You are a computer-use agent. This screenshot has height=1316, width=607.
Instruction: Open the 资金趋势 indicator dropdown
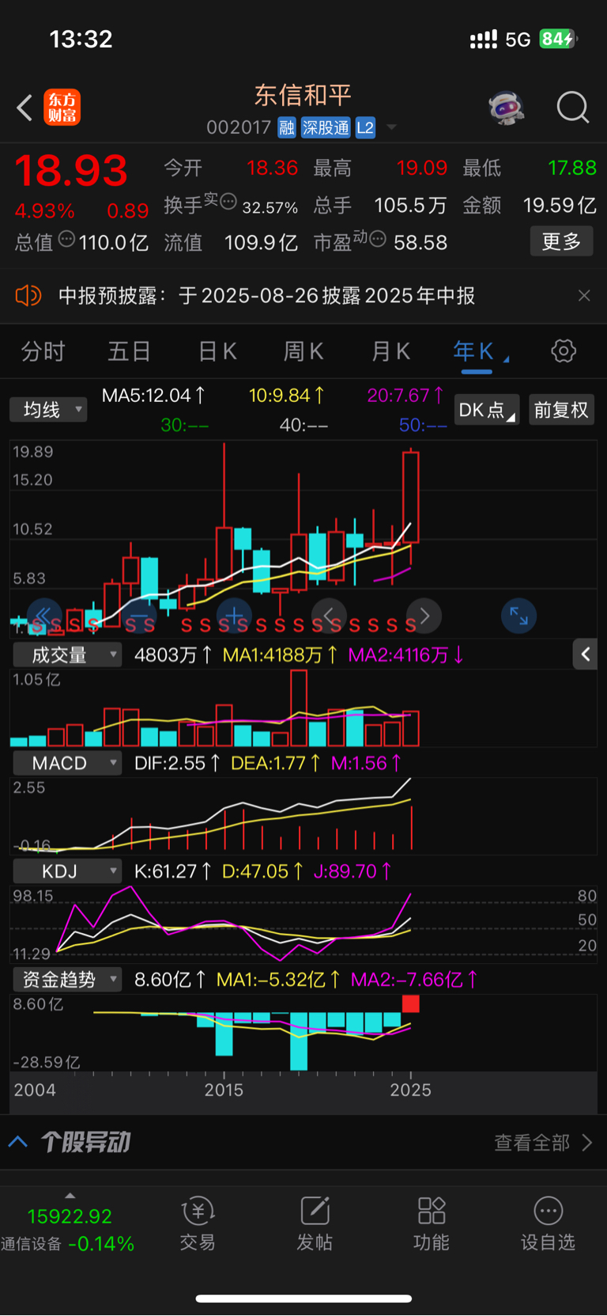point(67,980)
